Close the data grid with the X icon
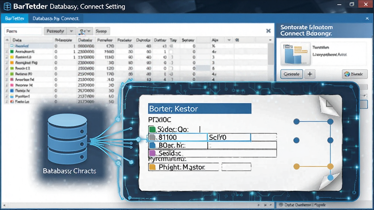Viewport: 374px width, 210px height. (268, 31)
